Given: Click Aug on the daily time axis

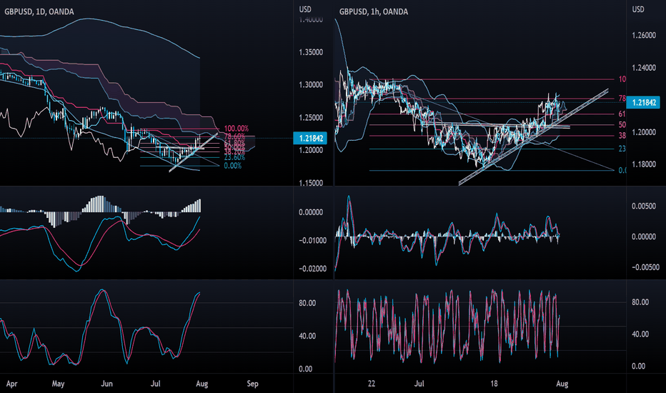Looking at the screenshot, I should coord(202,384).
